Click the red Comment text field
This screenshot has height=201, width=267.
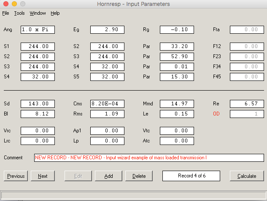[x=149, y=158]
